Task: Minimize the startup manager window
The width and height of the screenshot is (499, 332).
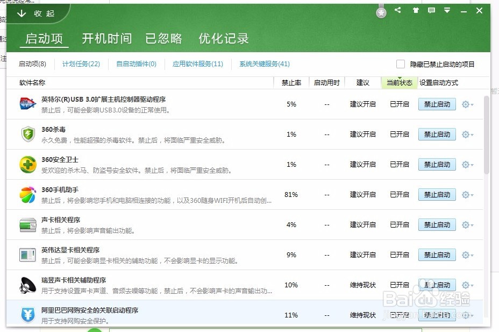Action: pos(464,11)
